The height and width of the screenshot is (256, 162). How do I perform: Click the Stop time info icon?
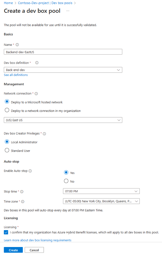pos(22,192)
